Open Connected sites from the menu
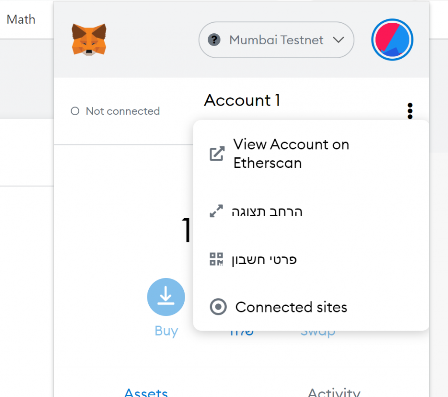Image resolution: width=448 pixels, height=397 pixels. [291, 307]
